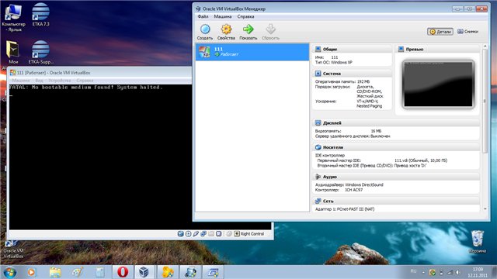Open VM settings via Свойства gear icon

226,29
